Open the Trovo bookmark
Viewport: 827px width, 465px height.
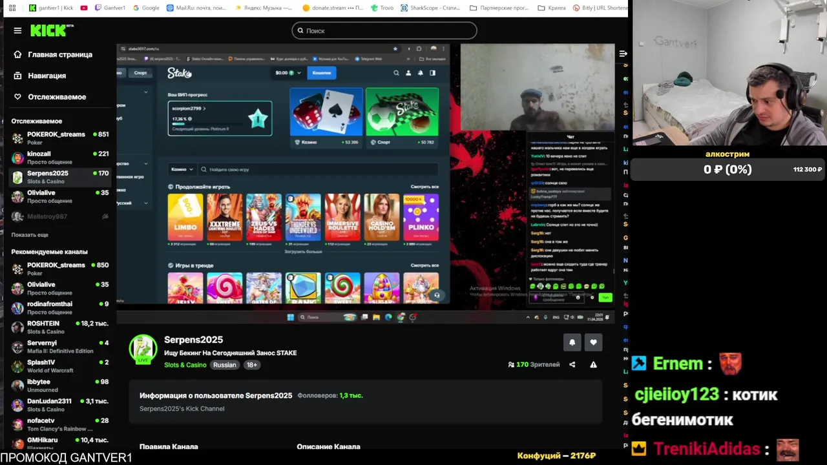382,8
